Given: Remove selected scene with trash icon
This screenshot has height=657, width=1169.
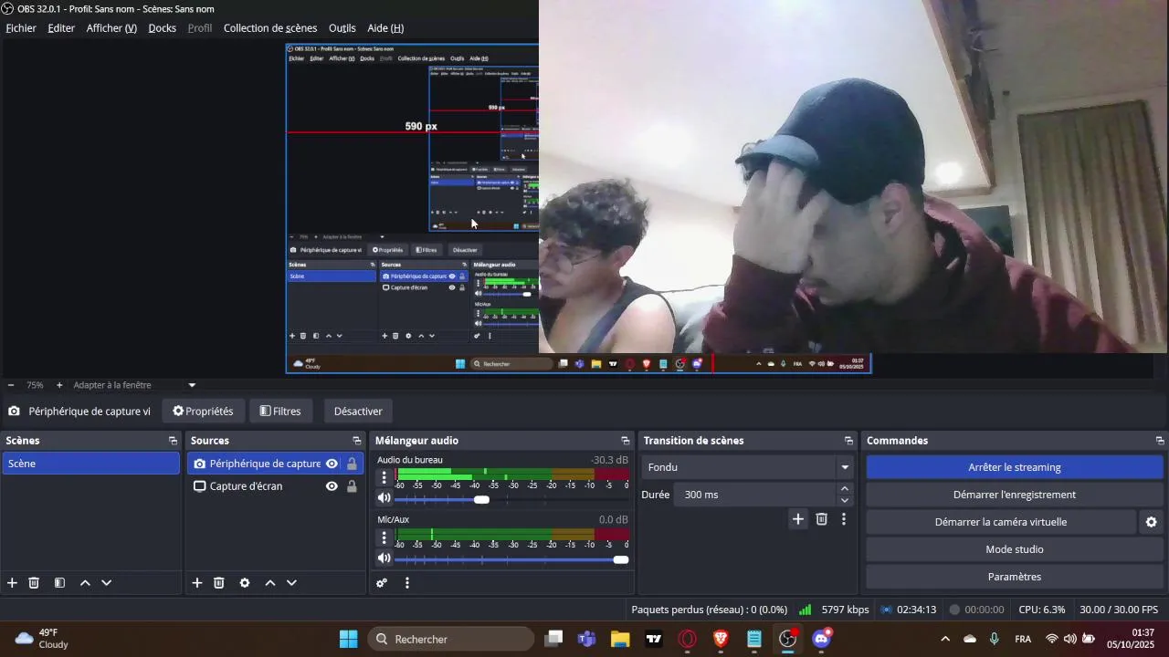Looking at the screenshot, I should point(34,583).
